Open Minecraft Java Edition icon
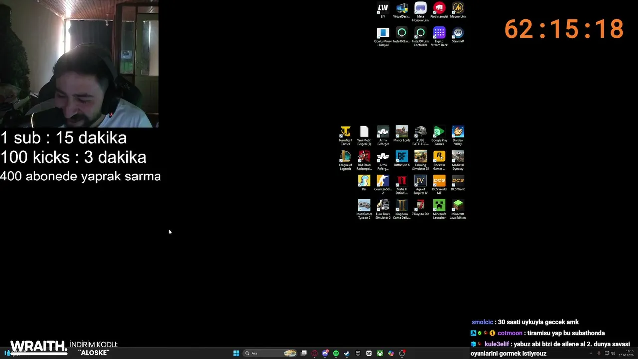 [458, 210]
